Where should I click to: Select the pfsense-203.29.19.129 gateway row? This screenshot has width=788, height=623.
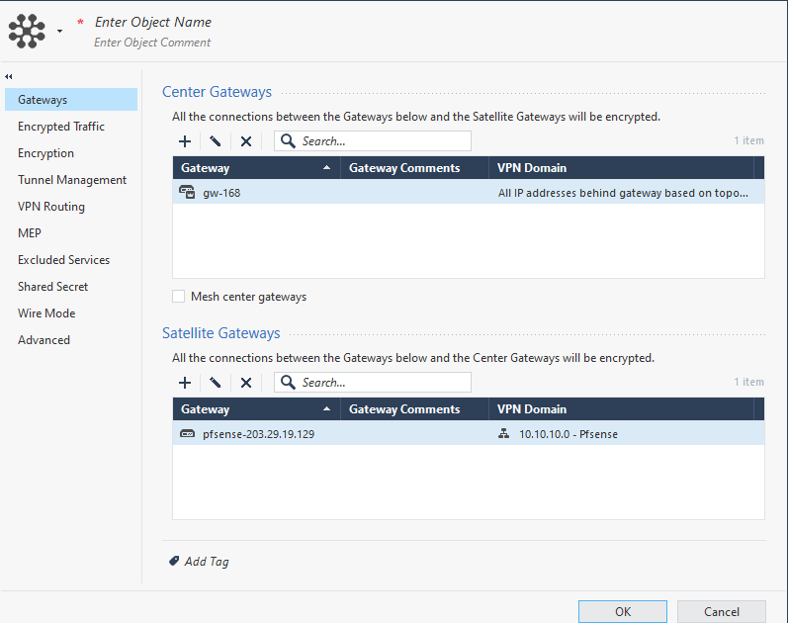tap(259, 433)
